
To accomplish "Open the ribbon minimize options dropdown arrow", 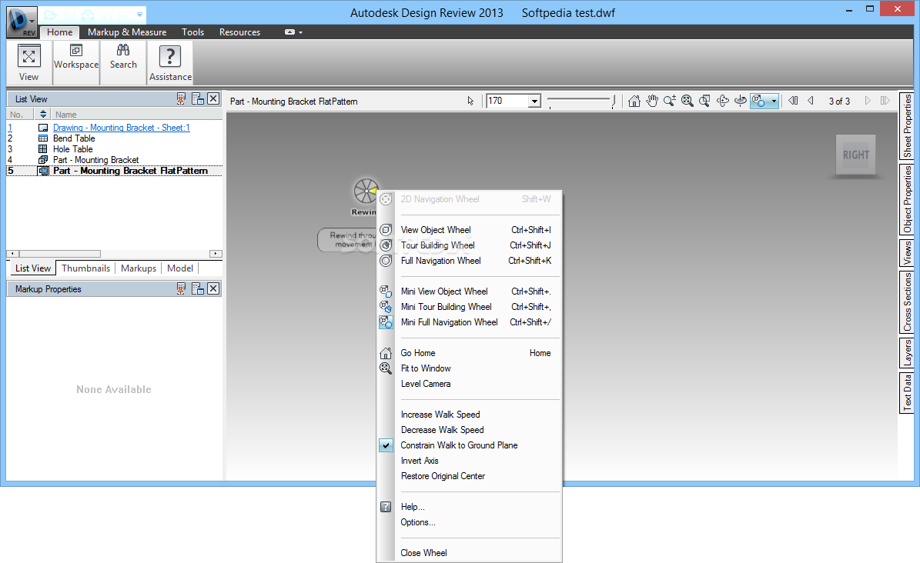I will pos(300,32).
